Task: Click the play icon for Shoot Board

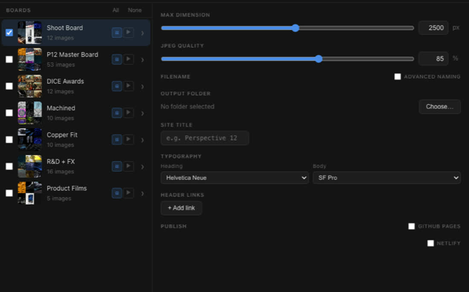Action: pyautogui.click(x=129, y=32)
